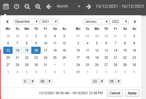Go forward with the right arrow
The width and height of the screenshot is (146, 99).
click(89, 7)
